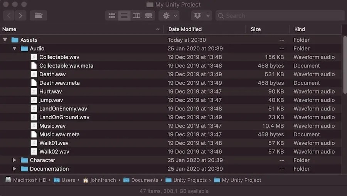Select the Death.wav file icon
Viewport: 347px width, 196px height.
tap(34, 74)
